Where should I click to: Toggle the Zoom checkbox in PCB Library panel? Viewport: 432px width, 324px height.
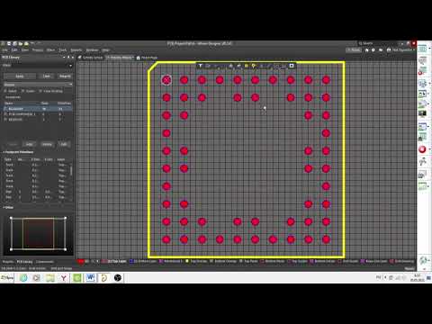(23, 91)
